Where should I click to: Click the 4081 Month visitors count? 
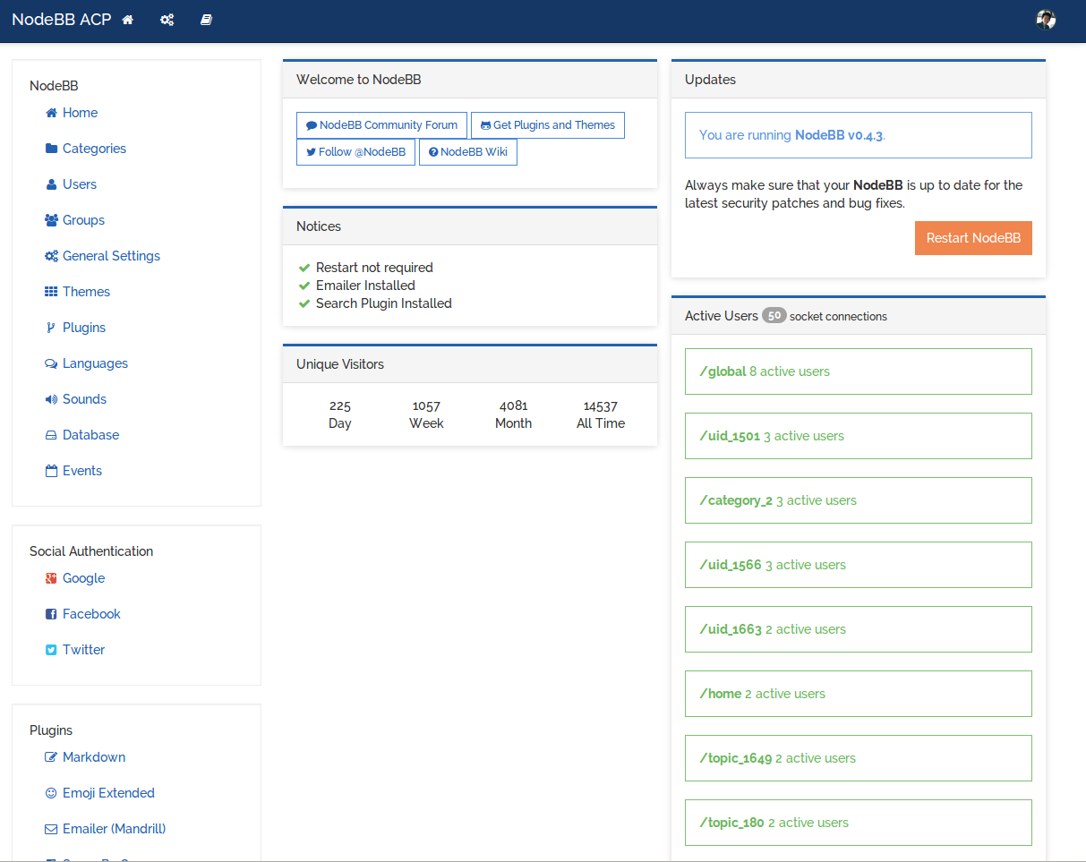pyautogui.click(x=513, y=405)
